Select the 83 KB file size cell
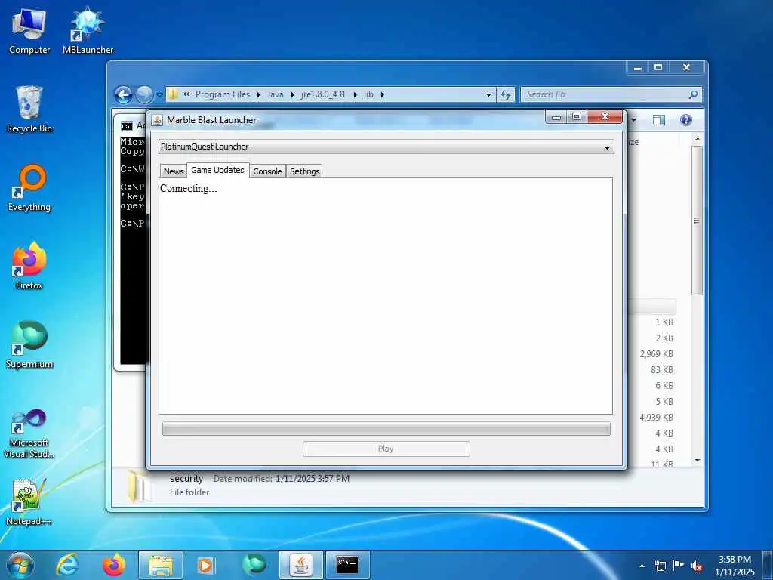The height and width of the screenshot is (580, 773). (661, 370)
